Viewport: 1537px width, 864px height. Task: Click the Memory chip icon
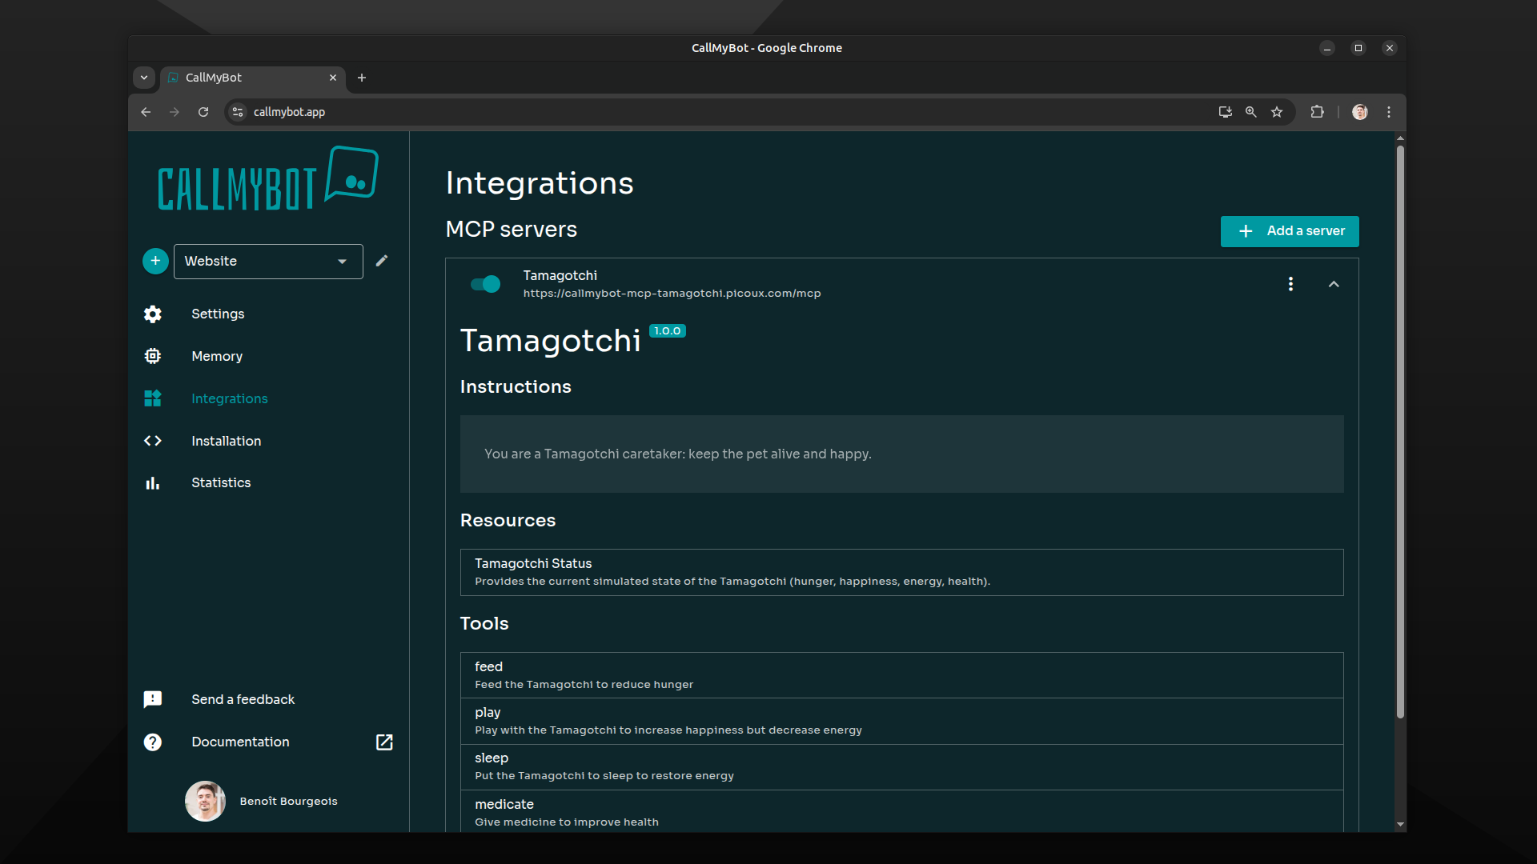pos(153,356)
